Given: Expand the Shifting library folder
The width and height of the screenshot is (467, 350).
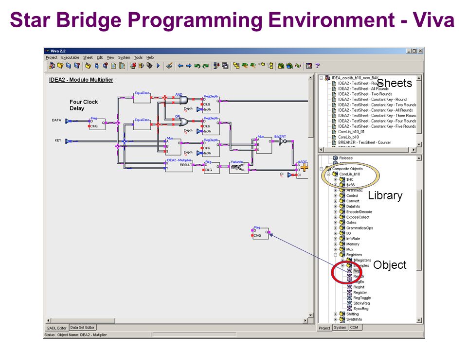Looking at the screenshot, I should pos(335,314).
